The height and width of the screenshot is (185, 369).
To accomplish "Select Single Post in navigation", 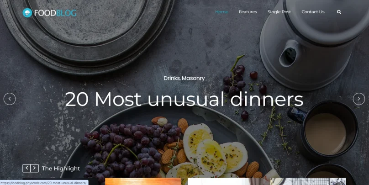I will click(x=279, y=12).
